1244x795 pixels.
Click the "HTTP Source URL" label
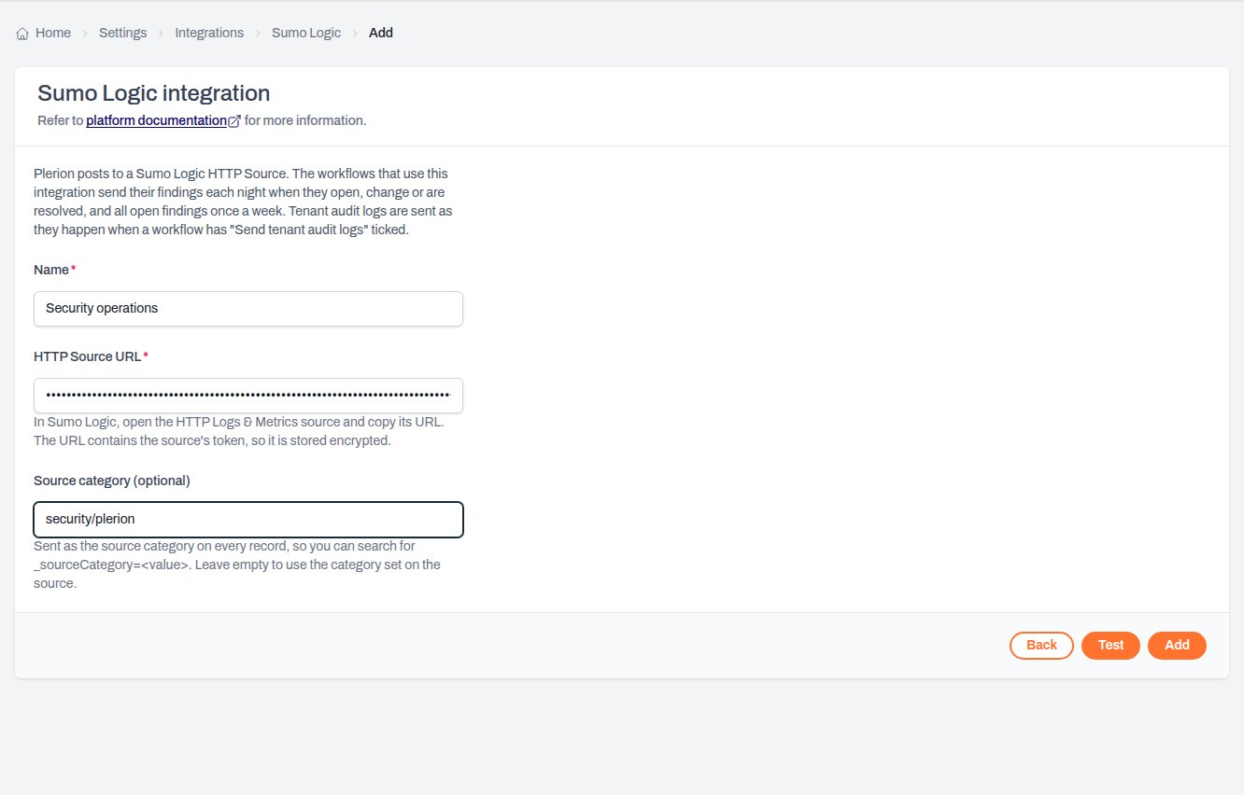click(x=88, y=356)
